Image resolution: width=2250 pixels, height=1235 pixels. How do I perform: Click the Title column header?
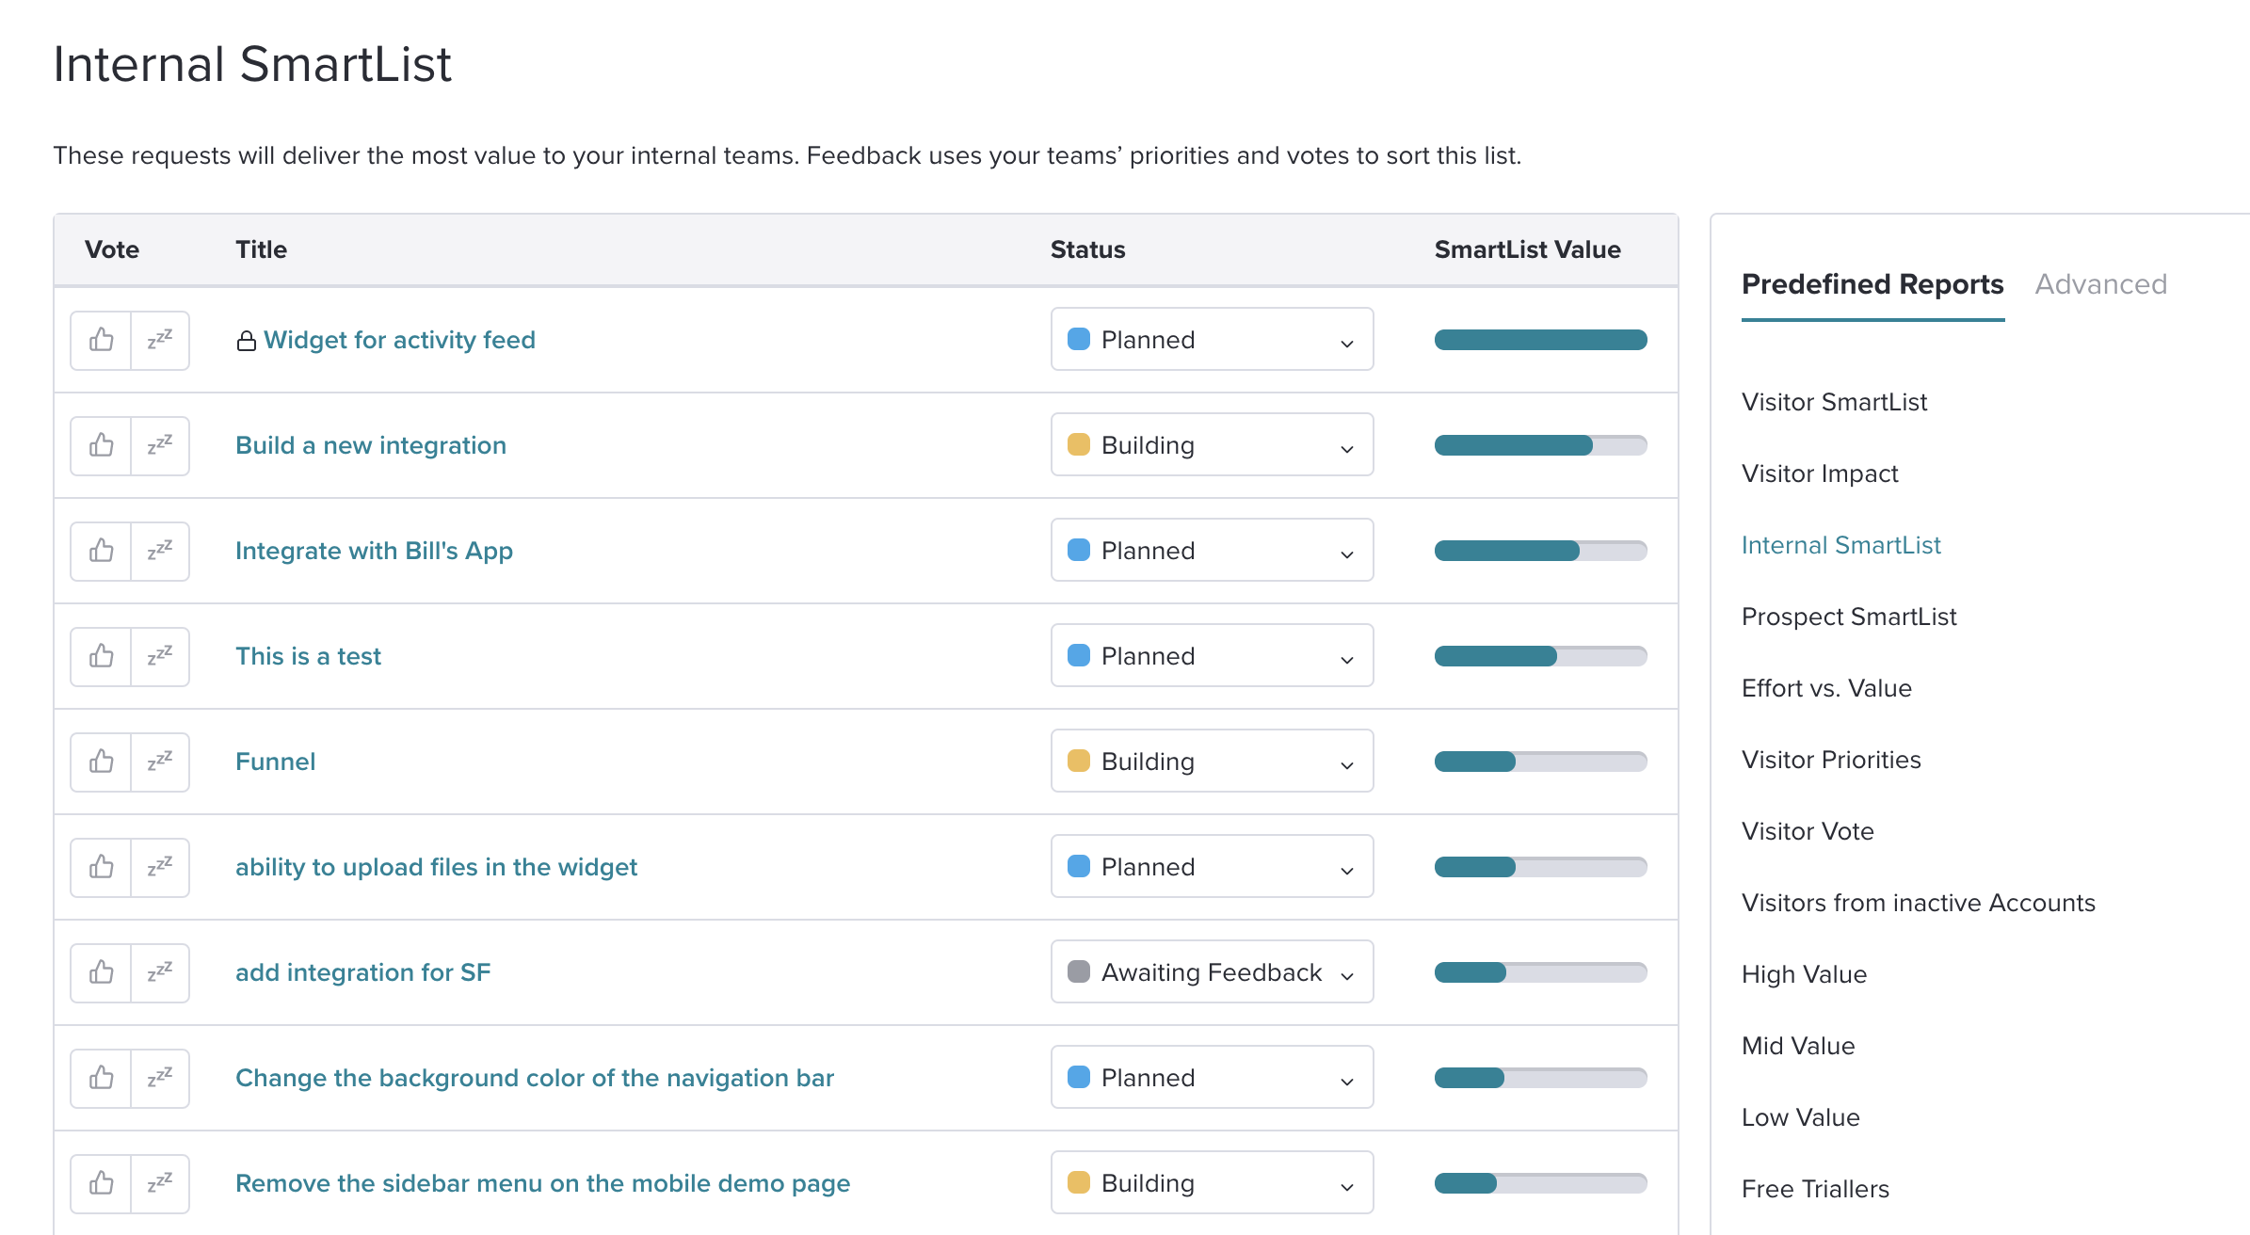pos(261,249)
